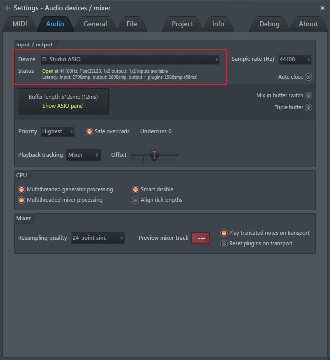Open the Device dropdown showing FL Studio ASIO

click(130, 59)
